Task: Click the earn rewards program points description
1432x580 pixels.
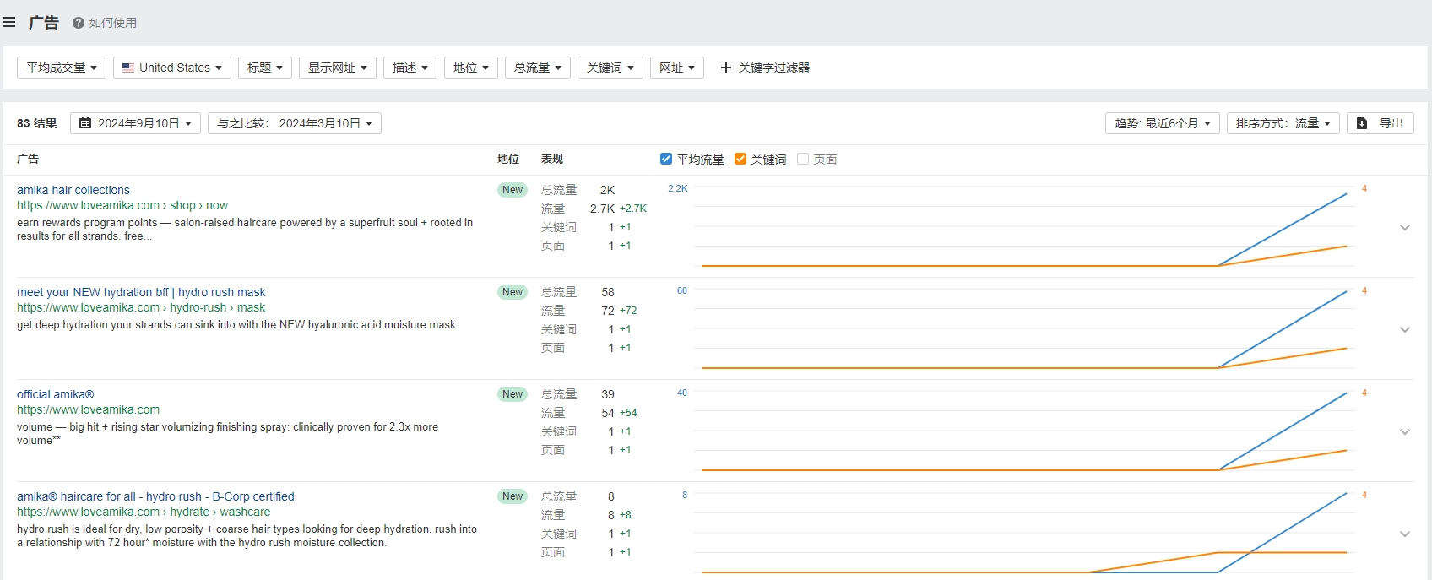Action: pyautogui.click(x=245, y=230)
